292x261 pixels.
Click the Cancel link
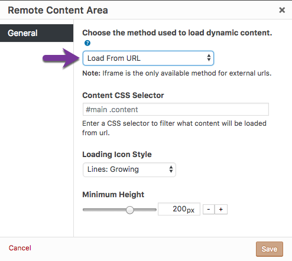point(20,248)
